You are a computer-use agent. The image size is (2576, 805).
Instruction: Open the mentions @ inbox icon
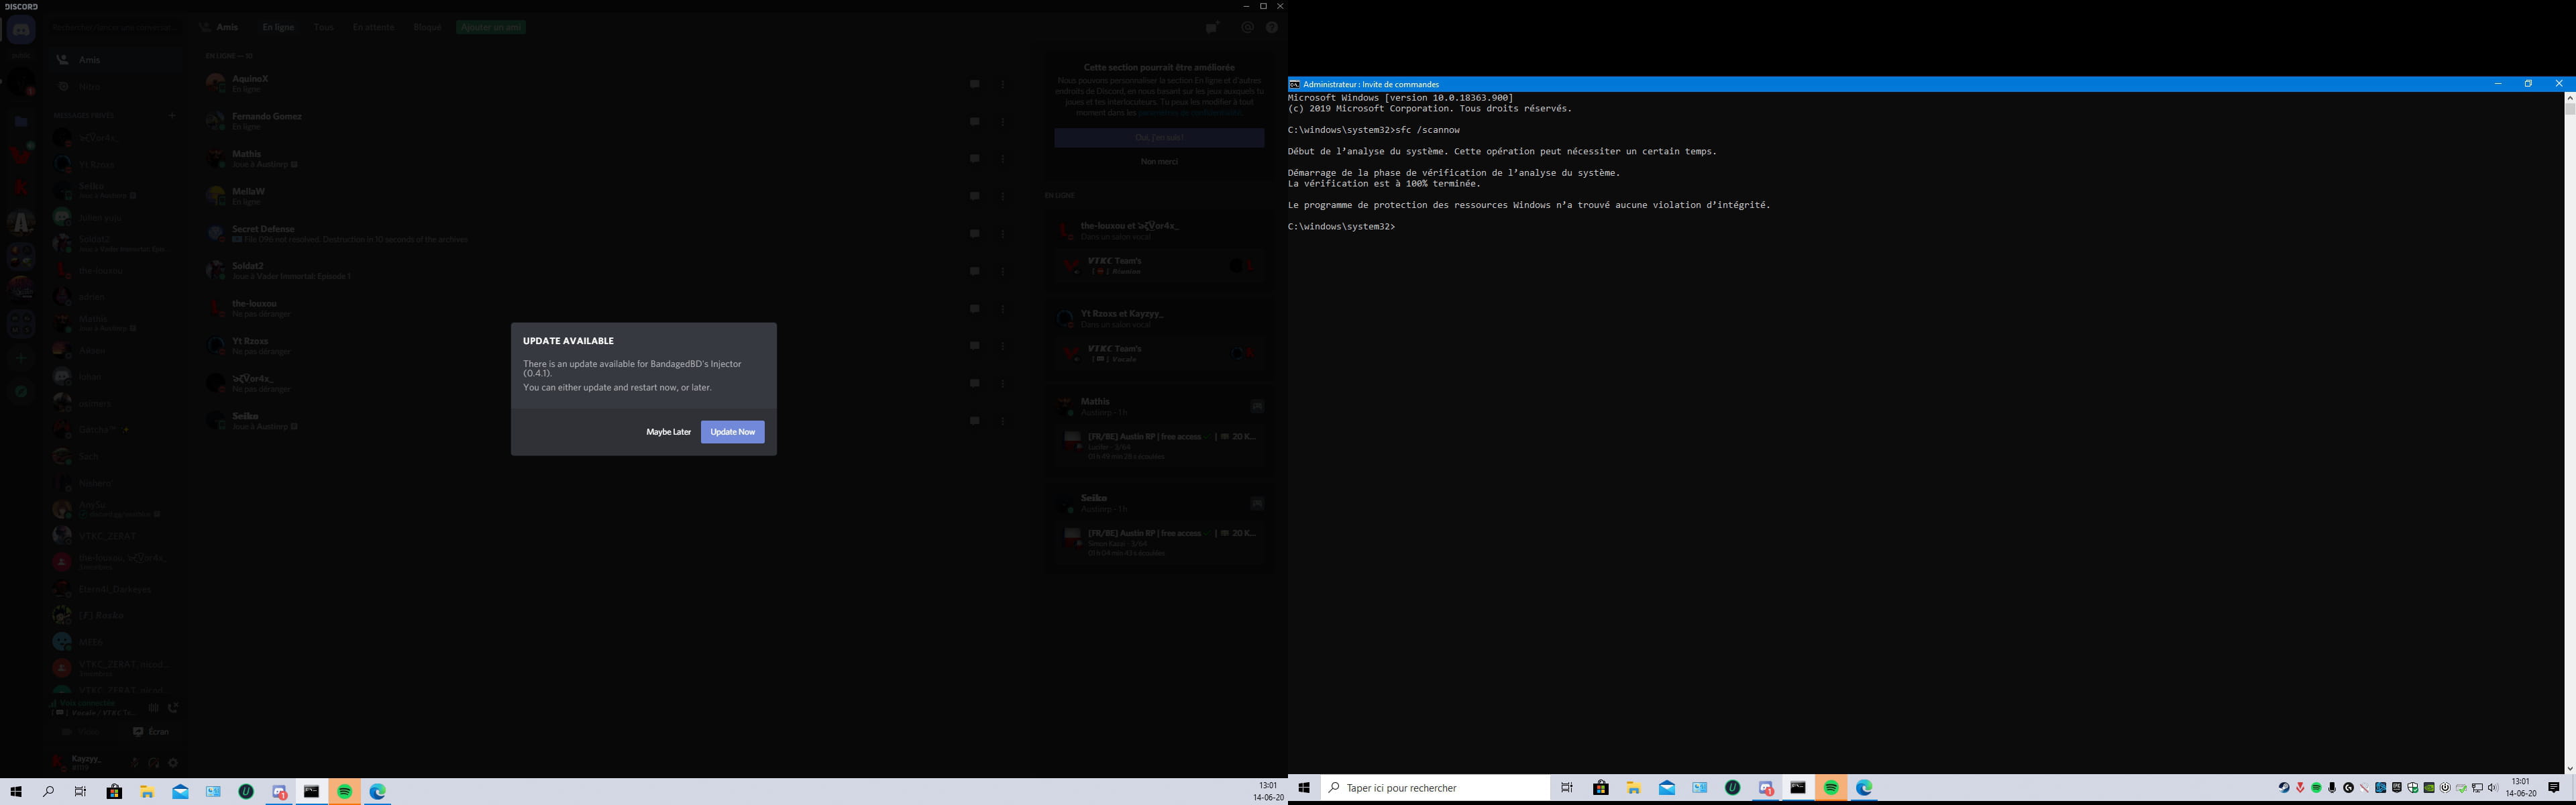pyautogui.click(x=1247, y=28)
